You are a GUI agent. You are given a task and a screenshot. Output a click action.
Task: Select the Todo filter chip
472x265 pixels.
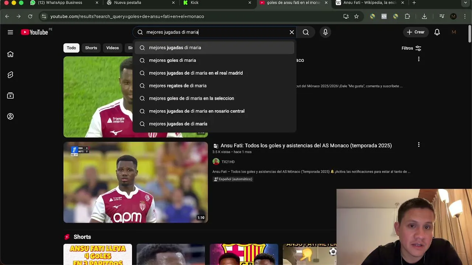pos(71,48)
